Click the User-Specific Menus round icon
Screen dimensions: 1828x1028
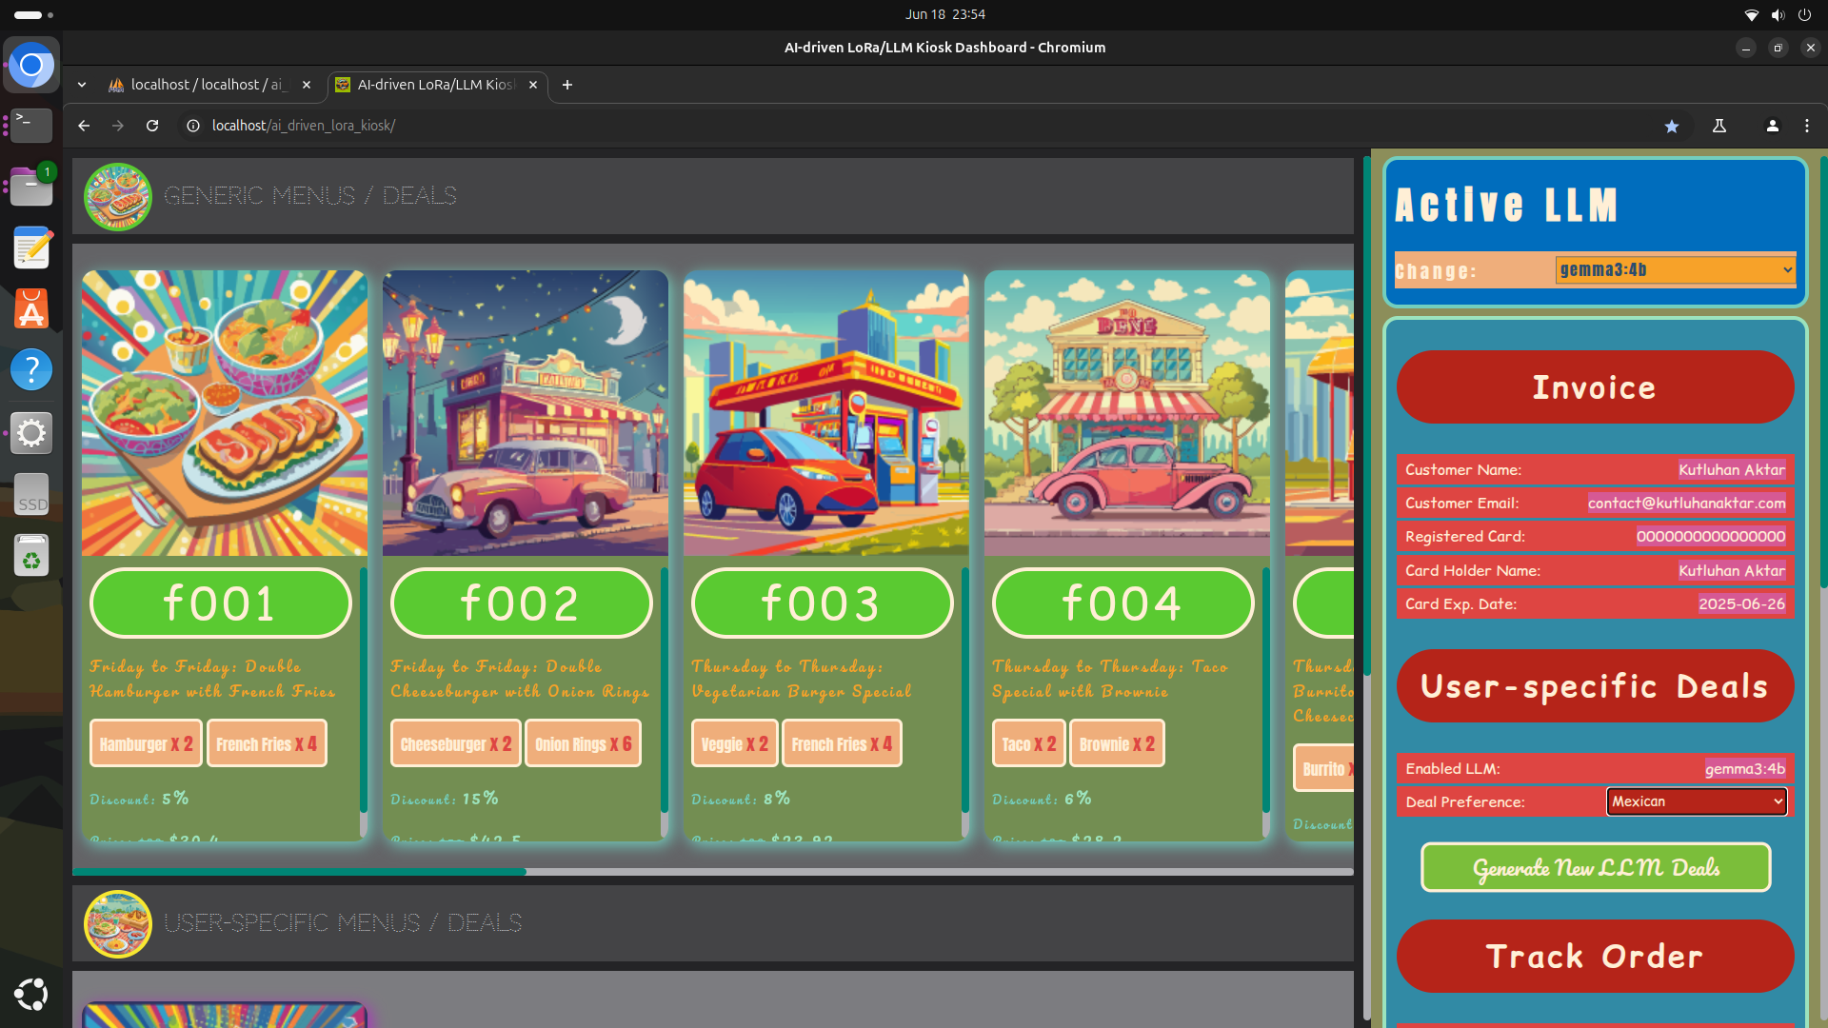(118, 923)
